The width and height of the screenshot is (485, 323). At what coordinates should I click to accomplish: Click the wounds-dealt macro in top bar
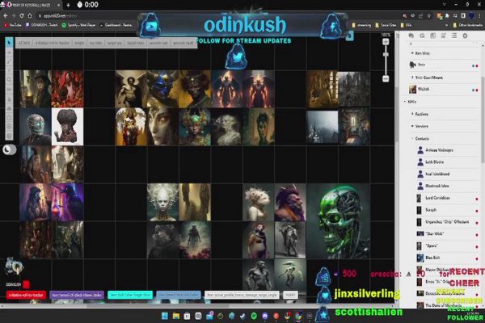click(x=183, y=43)
